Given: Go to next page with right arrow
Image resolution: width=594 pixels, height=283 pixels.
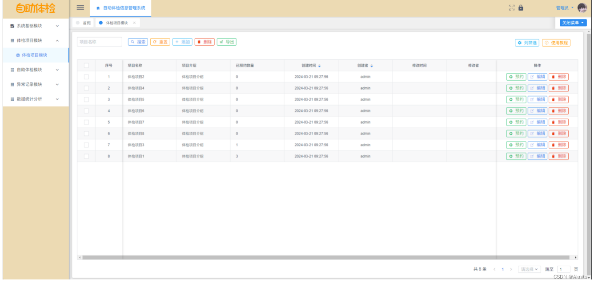Looking at the screenshot, I should click(511, 269).
